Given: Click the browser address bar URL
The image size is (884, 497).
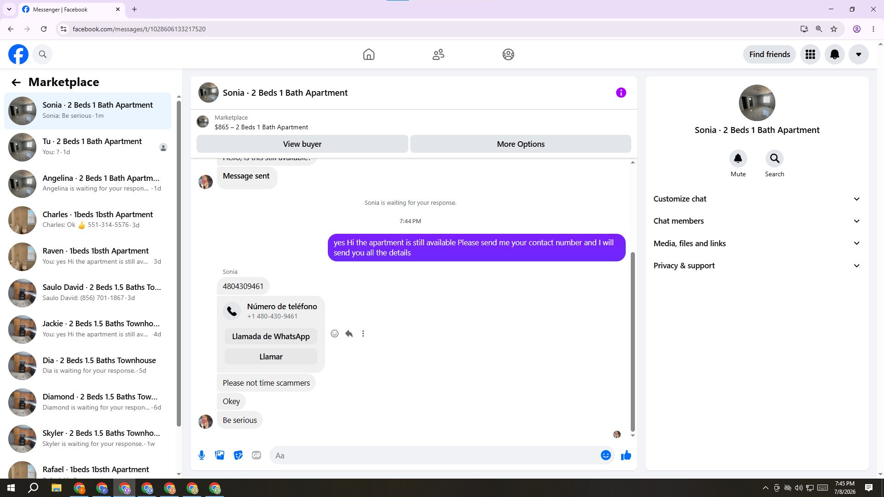Looking at the screenshot, I should 139,29.
